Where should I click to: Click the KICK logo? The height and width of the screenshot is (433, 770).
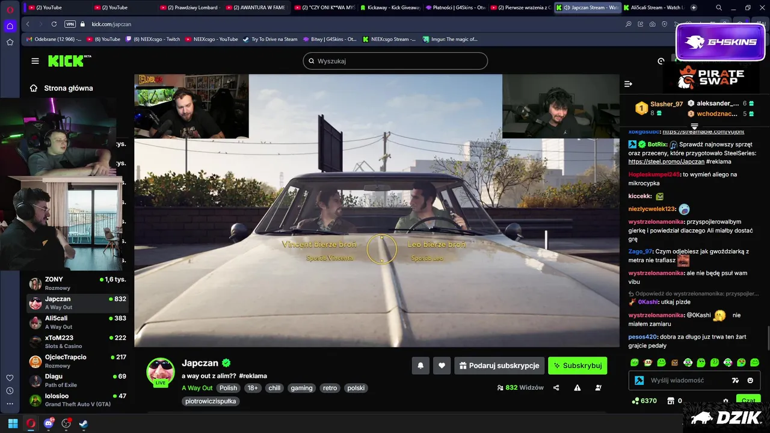pyautogui.click(x=69, y=61)
